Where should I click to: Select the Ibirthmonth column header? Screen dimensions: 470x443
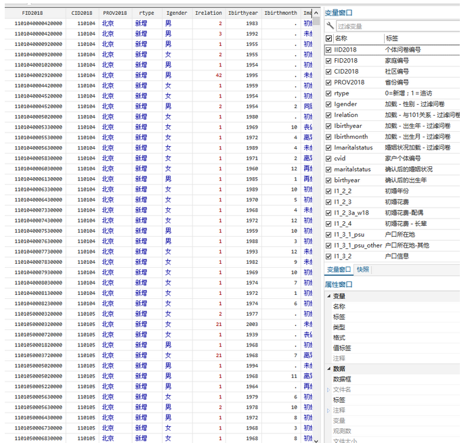point(280,13)
